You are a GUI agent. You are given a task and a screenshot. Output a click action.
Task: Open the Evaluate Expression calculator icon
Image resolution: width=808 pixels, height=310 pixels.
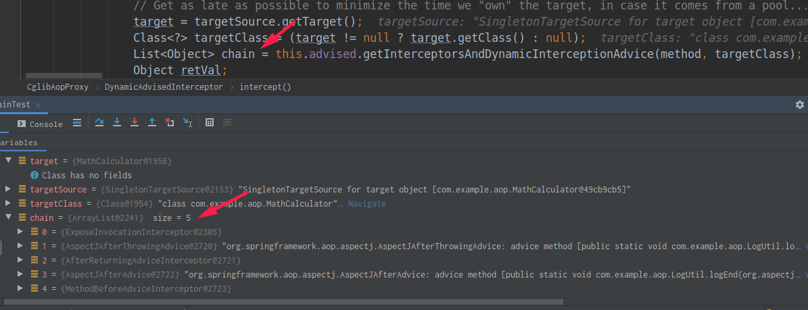[x=210, y=123]
